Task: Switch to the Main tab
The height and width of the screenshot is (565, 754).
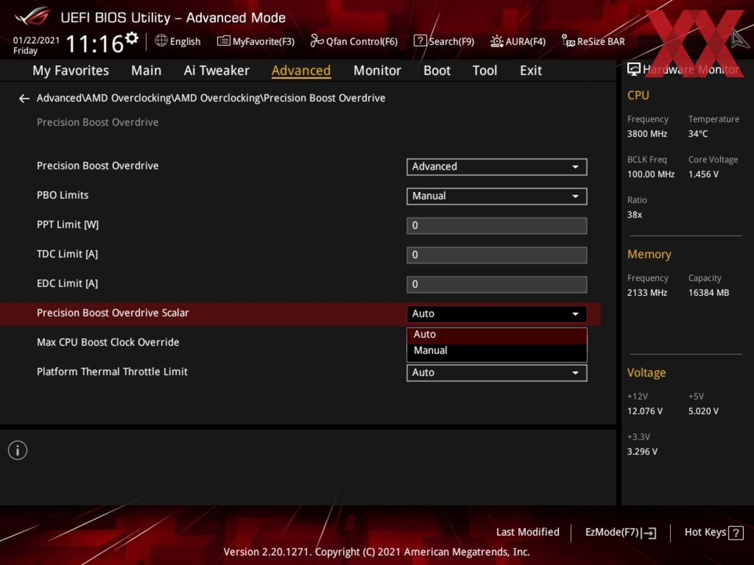Action: [x=146, y=70]
